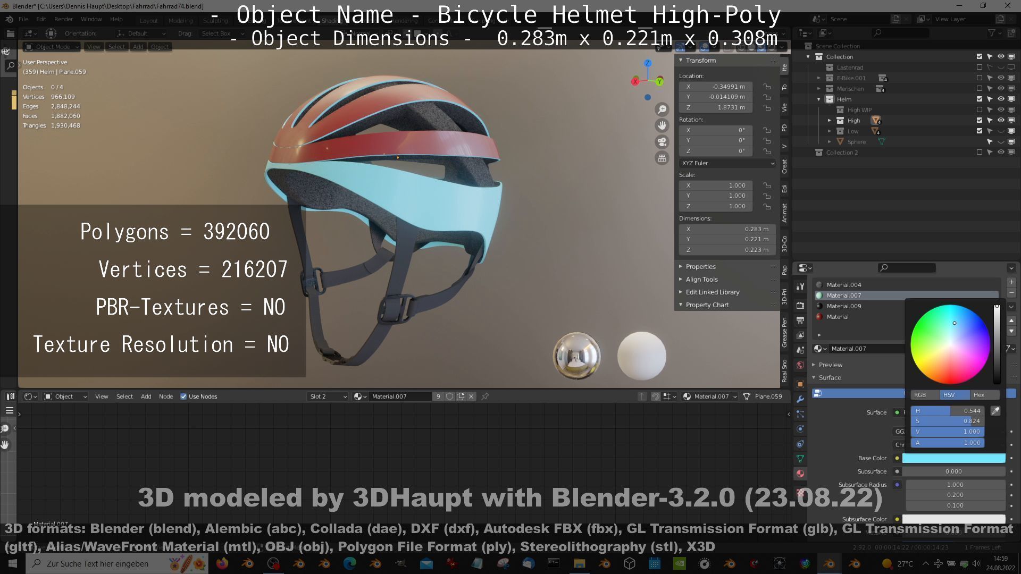Viewport: 1021px width, 574px height.
Task: Open the XYZ Euler rotation mode dropdown
Action: point(727,163)
